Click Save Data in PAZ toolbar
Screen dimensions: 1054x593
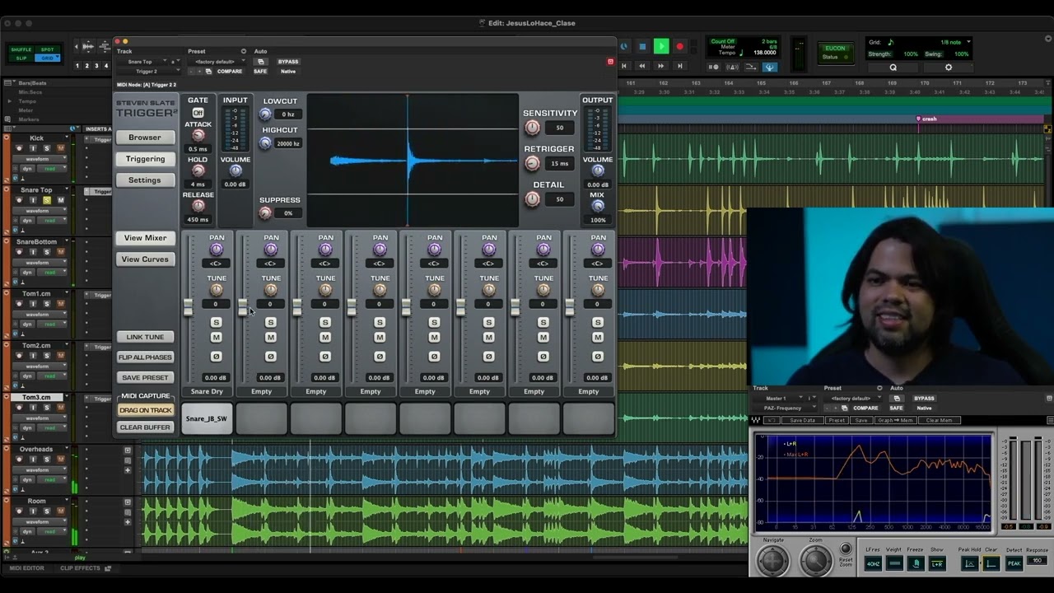click(803, 420)
